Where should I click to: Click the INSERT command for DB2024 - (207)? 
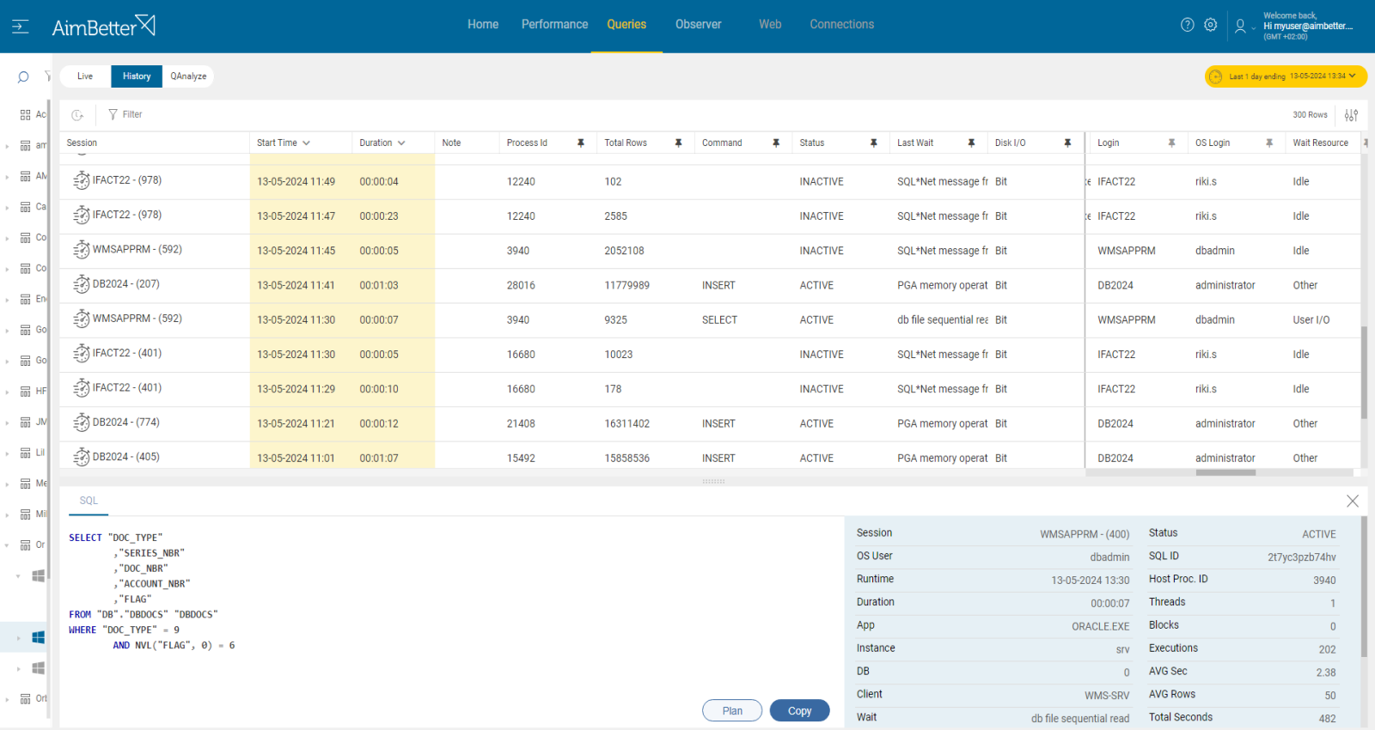pos(718,285)
